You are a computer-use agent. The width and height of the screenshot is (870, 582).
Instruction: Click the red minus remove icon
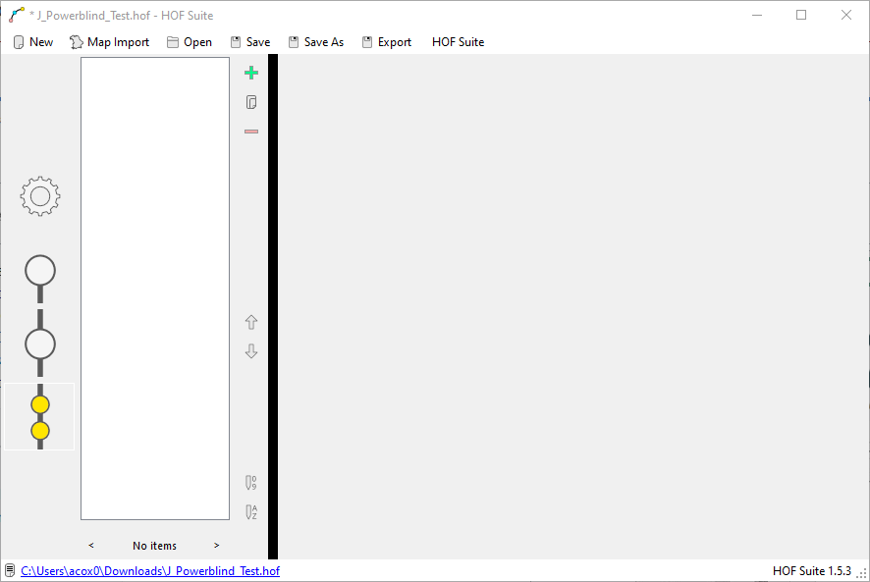click(x=251, y=132)
